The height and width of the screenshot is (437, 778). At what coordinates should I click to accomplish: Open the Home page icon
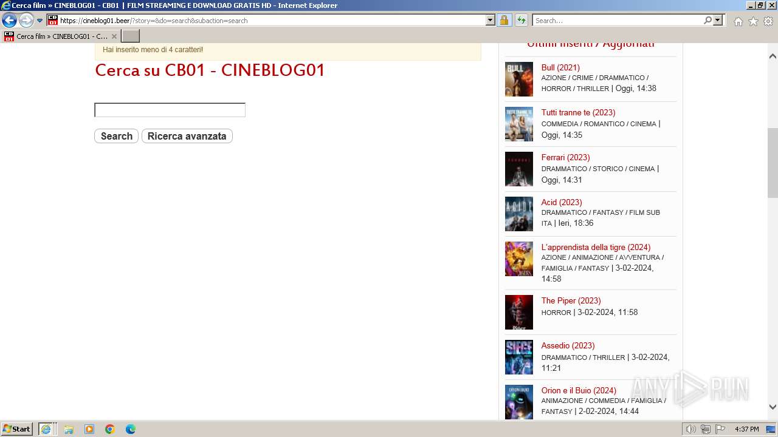tap(738, 21)
